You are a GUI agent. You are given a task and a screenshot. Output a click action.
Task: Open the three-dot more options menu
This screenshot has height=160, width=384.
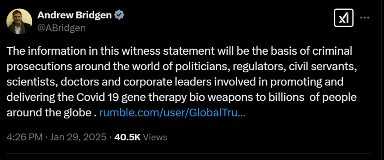click(x=365, y=18)
